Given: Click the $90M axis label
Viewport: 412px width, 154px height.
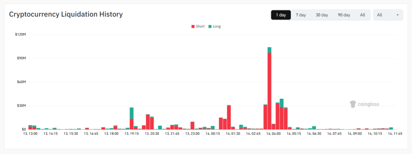Looking at the screenshot, I should coord(22,58).
